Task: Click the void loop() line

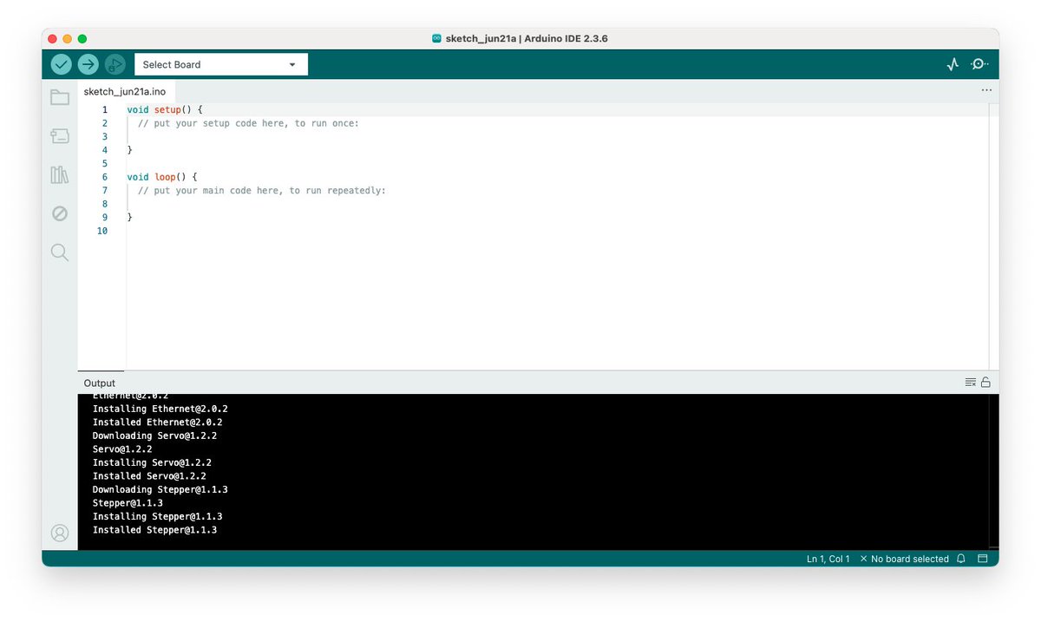Action: click(162, 177)
